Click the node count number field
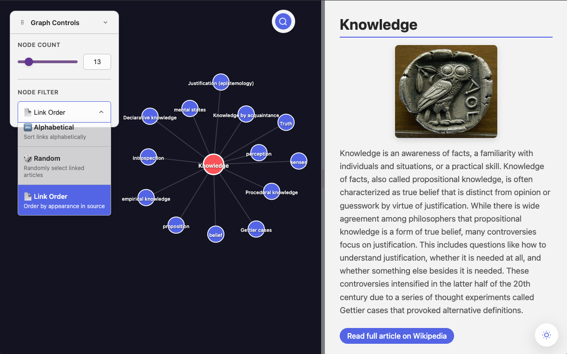 click(x=97, y=62)
